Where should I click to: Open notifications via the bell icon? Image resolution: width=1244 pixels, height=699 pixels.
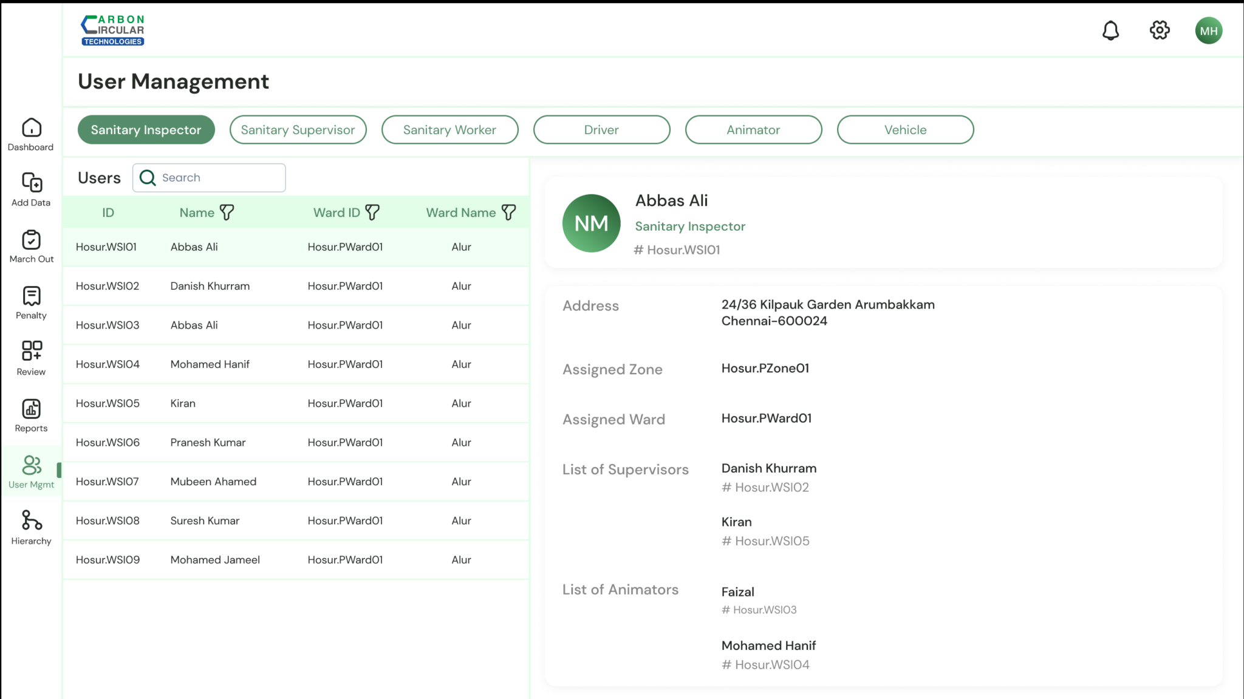1111,30
